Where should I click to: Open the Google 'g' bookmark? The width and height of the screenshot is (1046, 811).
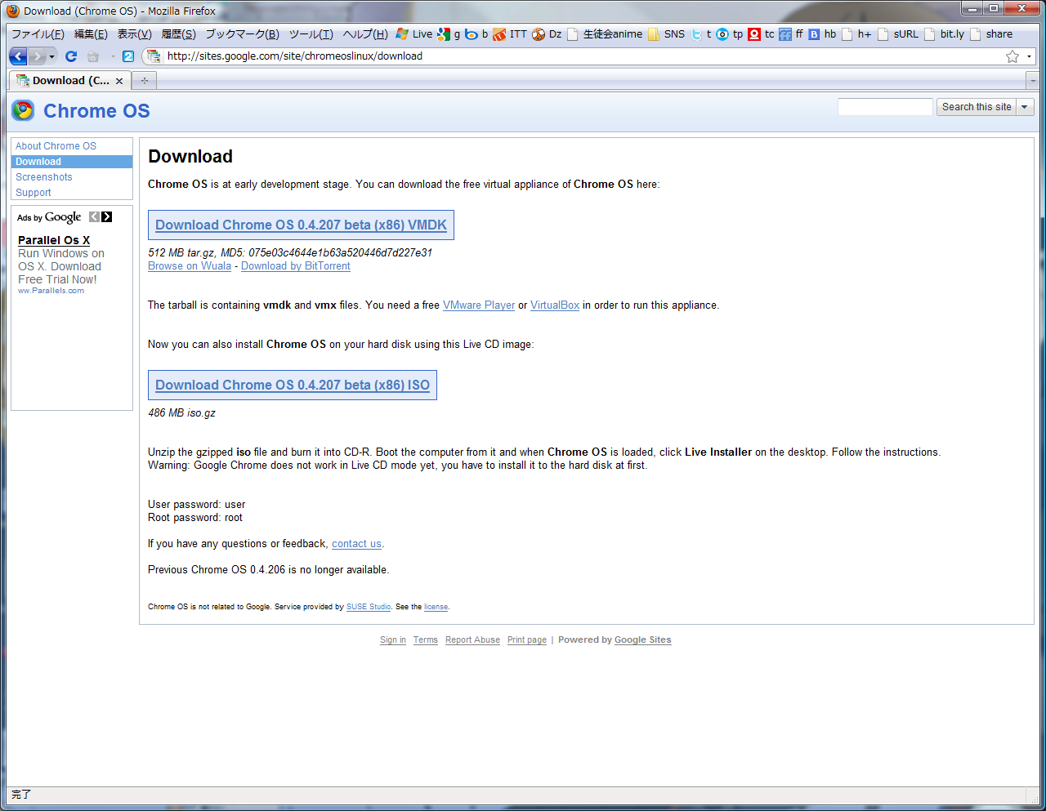click(449, 34)
